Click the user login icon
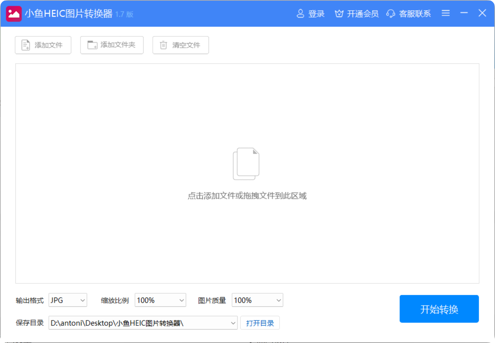 coord(300,14)
